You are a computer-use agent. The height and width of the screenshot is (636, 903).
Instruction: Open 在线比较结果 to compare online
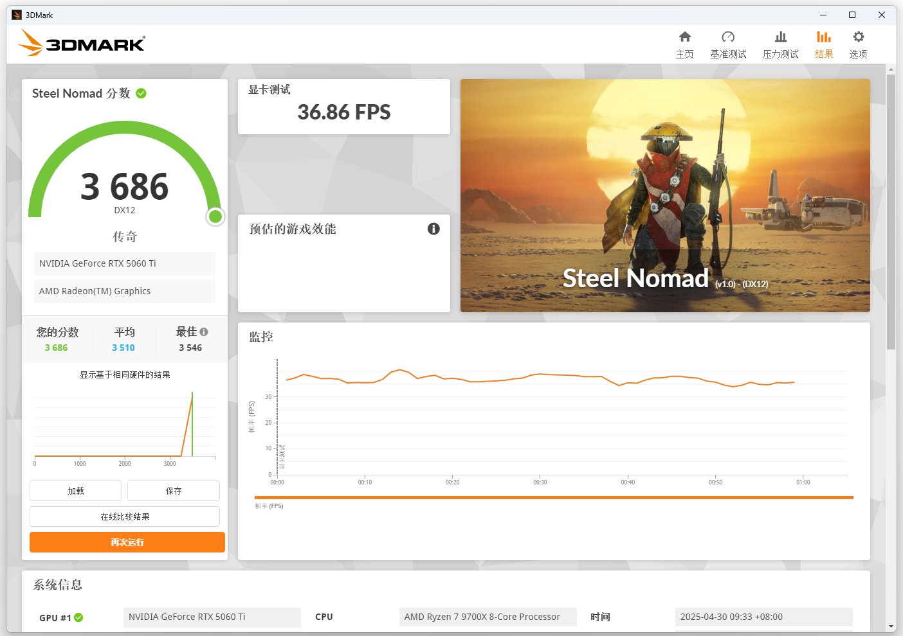click(125, 517)
